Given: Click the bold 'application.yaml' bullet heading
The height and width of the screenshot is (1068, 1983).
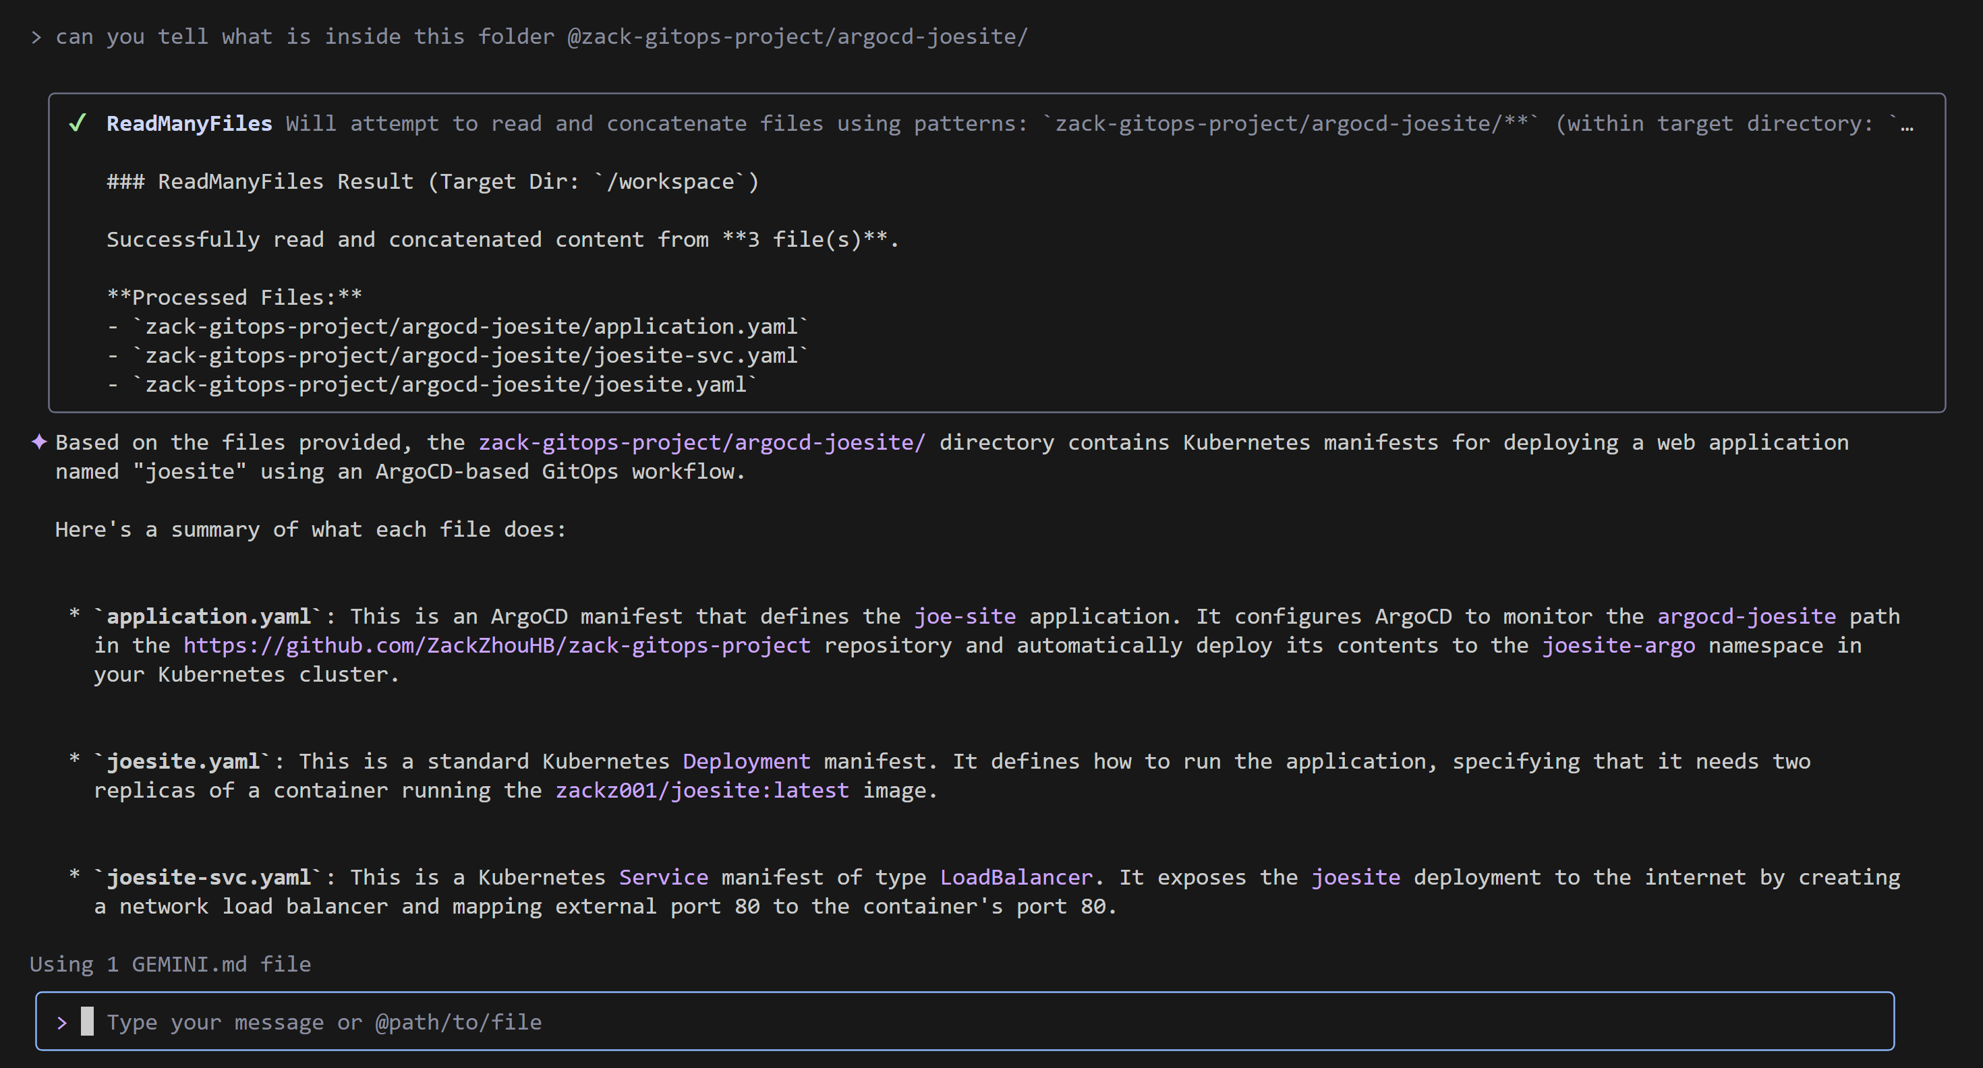Looking at the screenshot, I should [x=208, y=616].
